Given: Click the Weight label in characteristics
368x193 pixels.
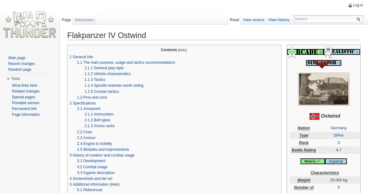Looking at the screenshot, I should click(x=304, y=180).
